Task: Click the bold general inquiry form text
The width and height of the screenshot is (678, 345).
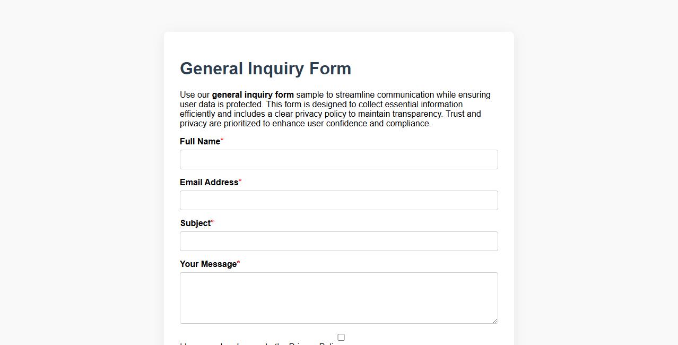Action: pos(253,94)
